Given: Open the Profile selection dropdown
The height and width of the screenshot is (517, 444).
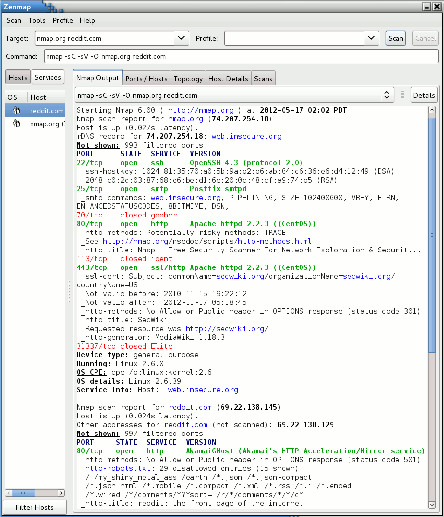Looking at the screenshot, I should 371,38.
